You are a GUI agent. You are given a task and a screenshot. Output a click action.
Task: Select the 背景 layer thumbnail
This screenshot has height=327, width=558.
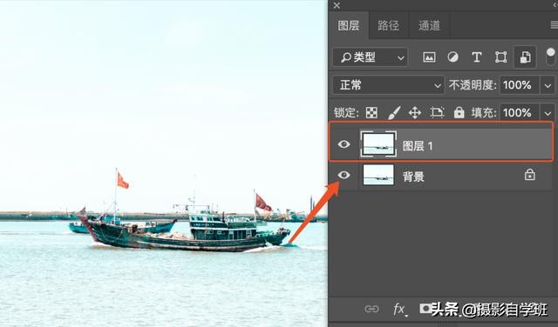378,175
